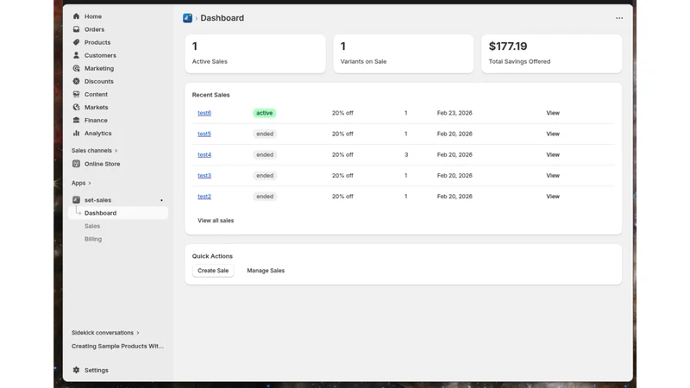The height and width of the screenshot is (388, 690).
Task: Open Marketing section
Action: click(99, 68)
